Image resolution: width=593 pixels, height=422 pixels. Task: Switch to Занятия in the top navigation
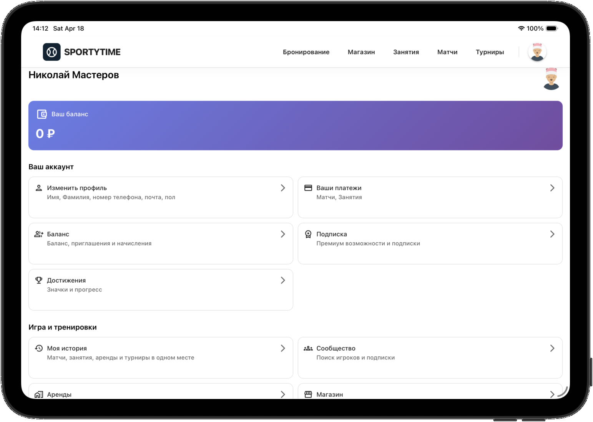pyautogui.click(x=406, y=52)
